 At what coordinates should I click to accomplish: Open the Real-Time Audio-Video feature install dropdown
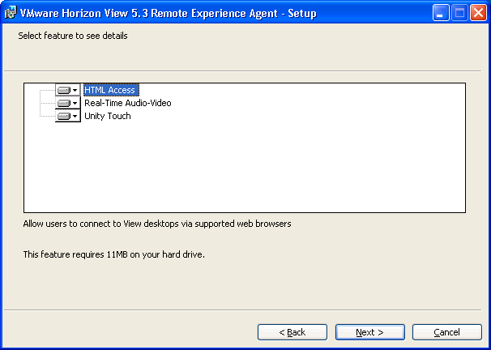(67, 103)
